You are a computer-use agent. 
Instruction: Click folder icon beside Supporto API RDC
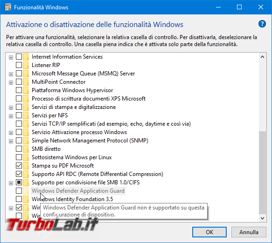[x=26, y=174]
